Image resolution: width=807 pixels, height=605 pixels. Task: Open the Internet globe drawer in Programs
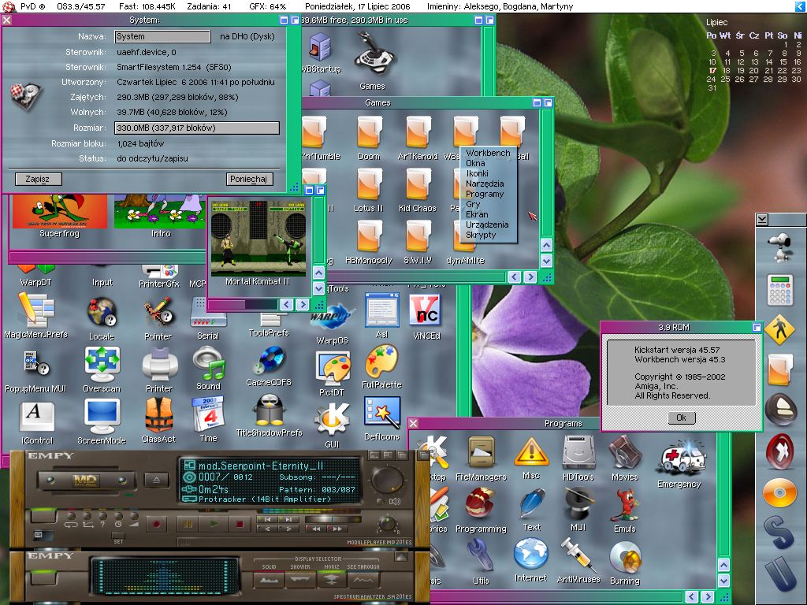pyautogui.click(x=530, y=554)
